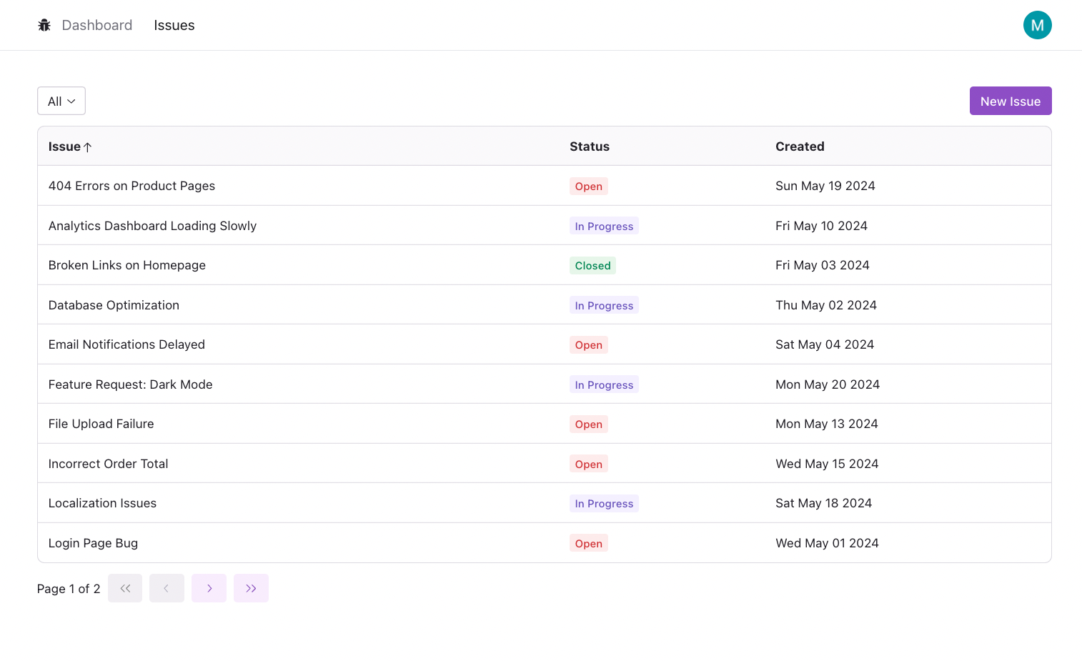This screenshot has width=1082, height=661.
Task: Click the date Fri May 10 2024
Action: (821, 226)
